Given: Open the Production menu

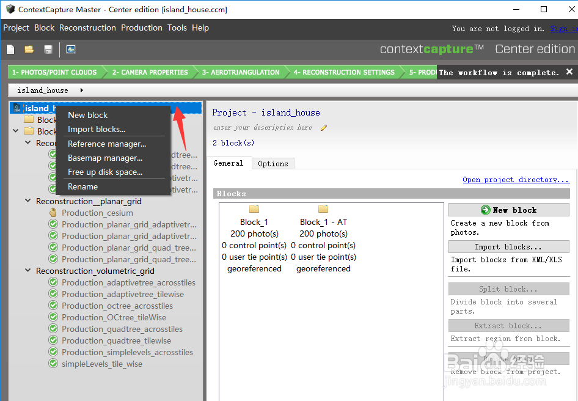Looking at the screenshot, I should (142, 28).
